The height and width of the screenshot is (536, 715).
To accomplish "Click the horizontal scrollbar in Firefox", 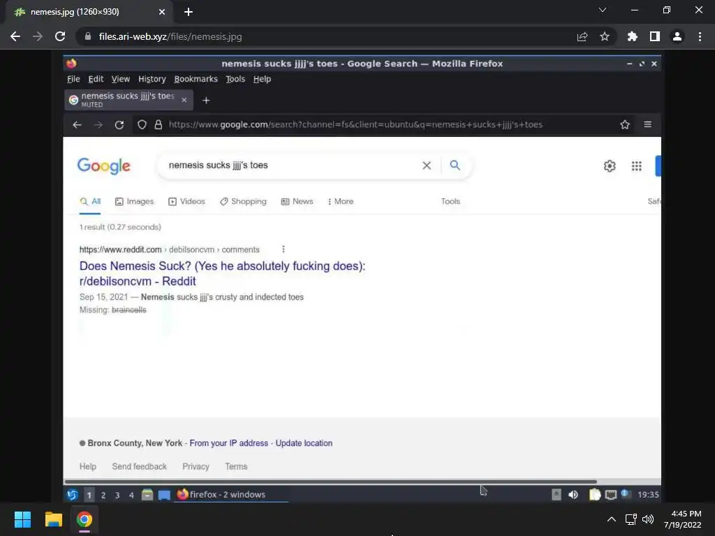I will pos(330,482).
